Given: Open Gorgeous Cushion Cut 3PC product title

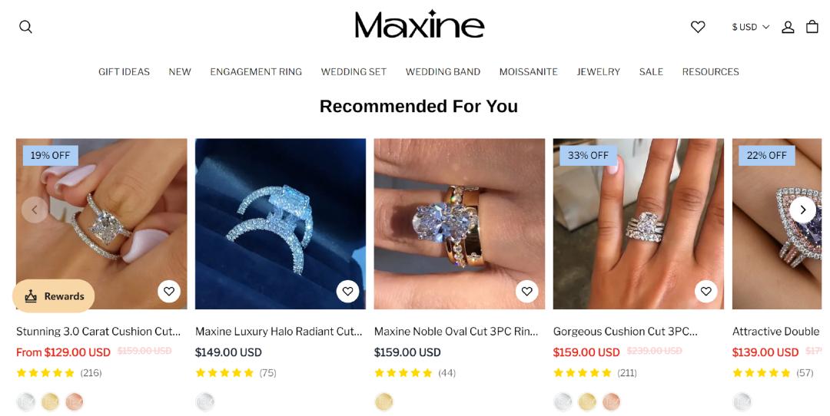Looking at the screenshot, I should pyautogui.click(x=625, y=332).
